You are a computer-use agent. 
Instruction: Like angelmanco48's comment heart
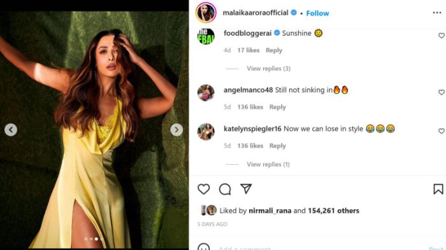coord(441,92)
